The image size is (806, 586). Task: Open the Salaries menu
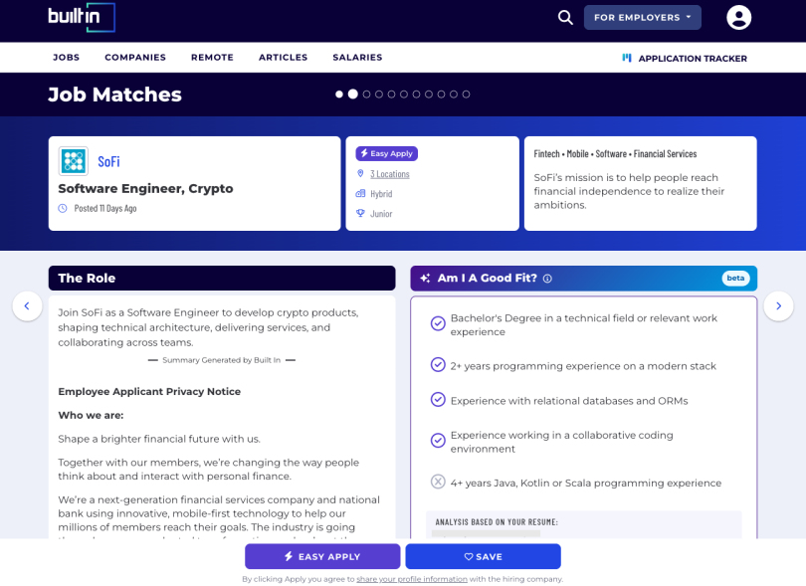coord(357,58)
